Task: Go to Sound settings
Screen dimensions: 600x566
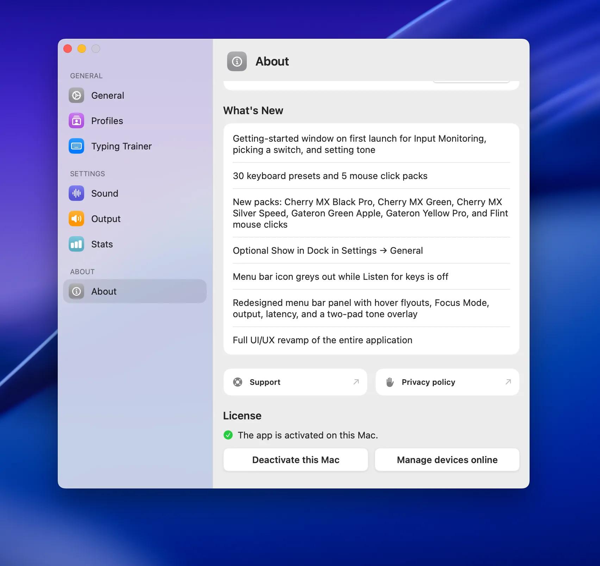Action: click(135, 193)
